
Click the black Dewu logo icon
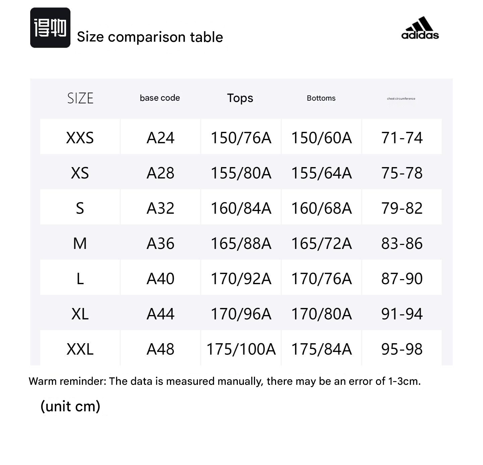click(x=50, y=28)
